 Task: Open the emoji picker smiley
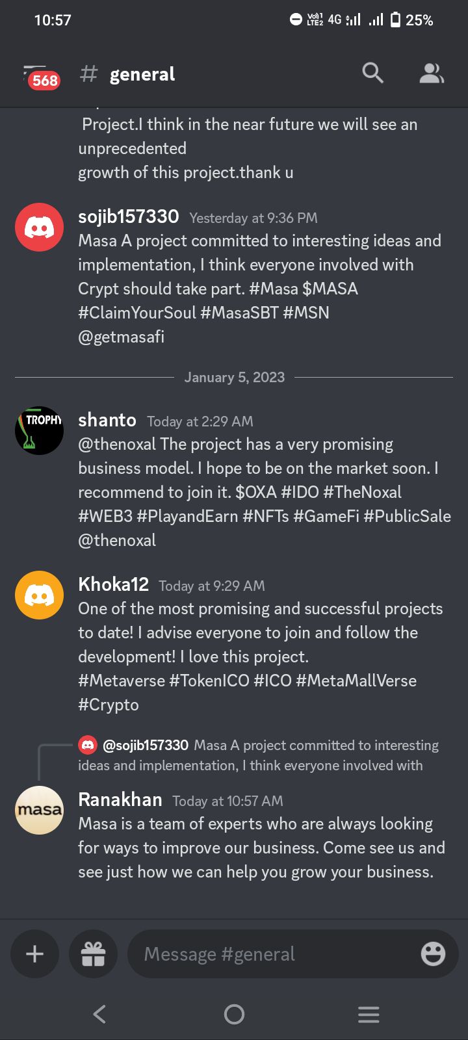[x=433, y=954]
